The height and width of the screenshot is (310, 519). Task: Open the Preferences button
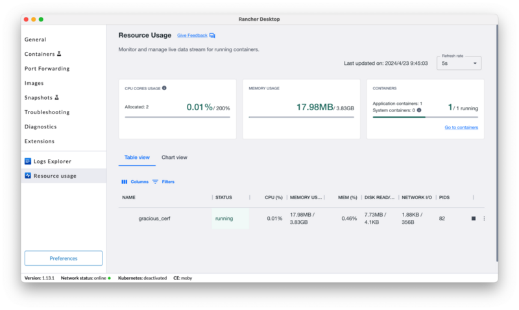pyautogui.click(x=64, y=258)
